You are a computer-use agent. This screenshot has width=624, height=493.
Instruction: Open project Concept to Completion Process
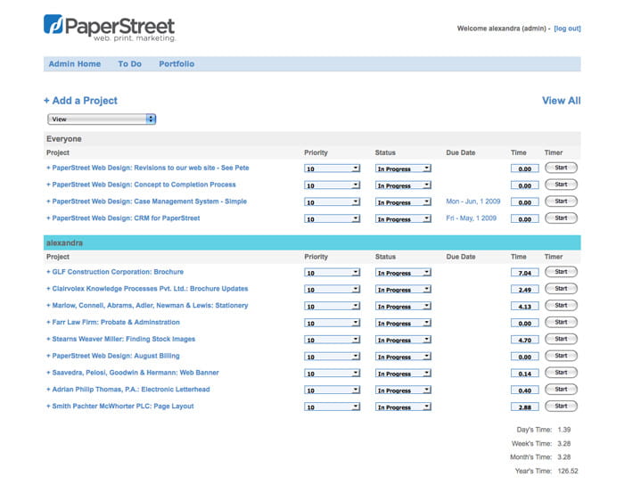tap(141, 185)
